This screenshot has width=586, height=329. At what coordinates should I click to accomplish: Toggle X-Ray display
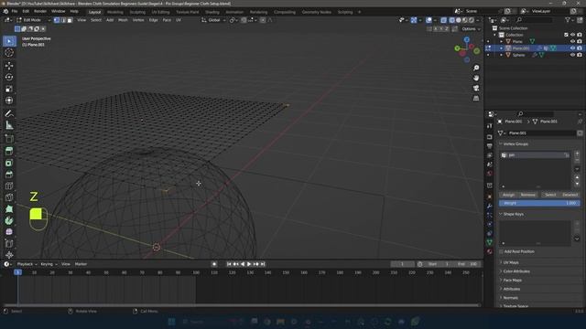(443, 20)
